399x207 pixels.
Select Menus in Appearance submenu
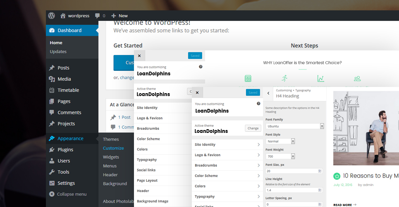click(x=110, y=166)
